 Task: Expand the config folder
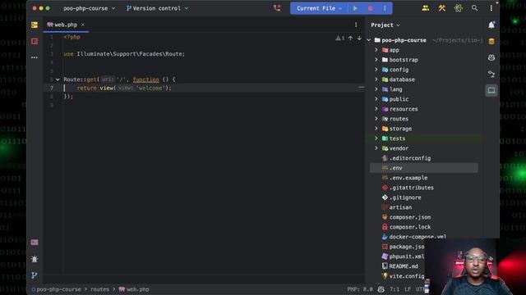376,70
